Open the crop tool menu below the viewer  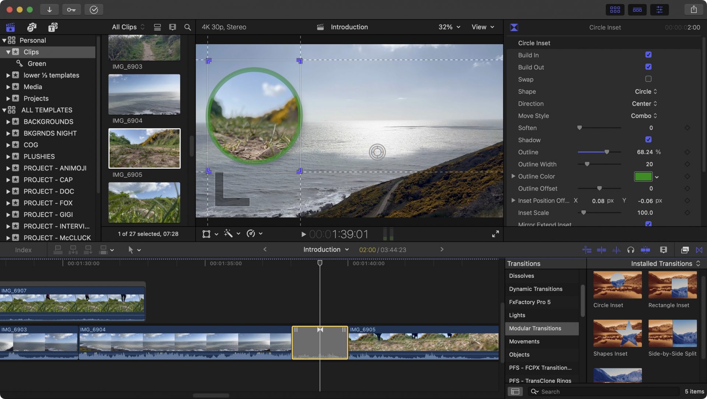pos(210,234)
